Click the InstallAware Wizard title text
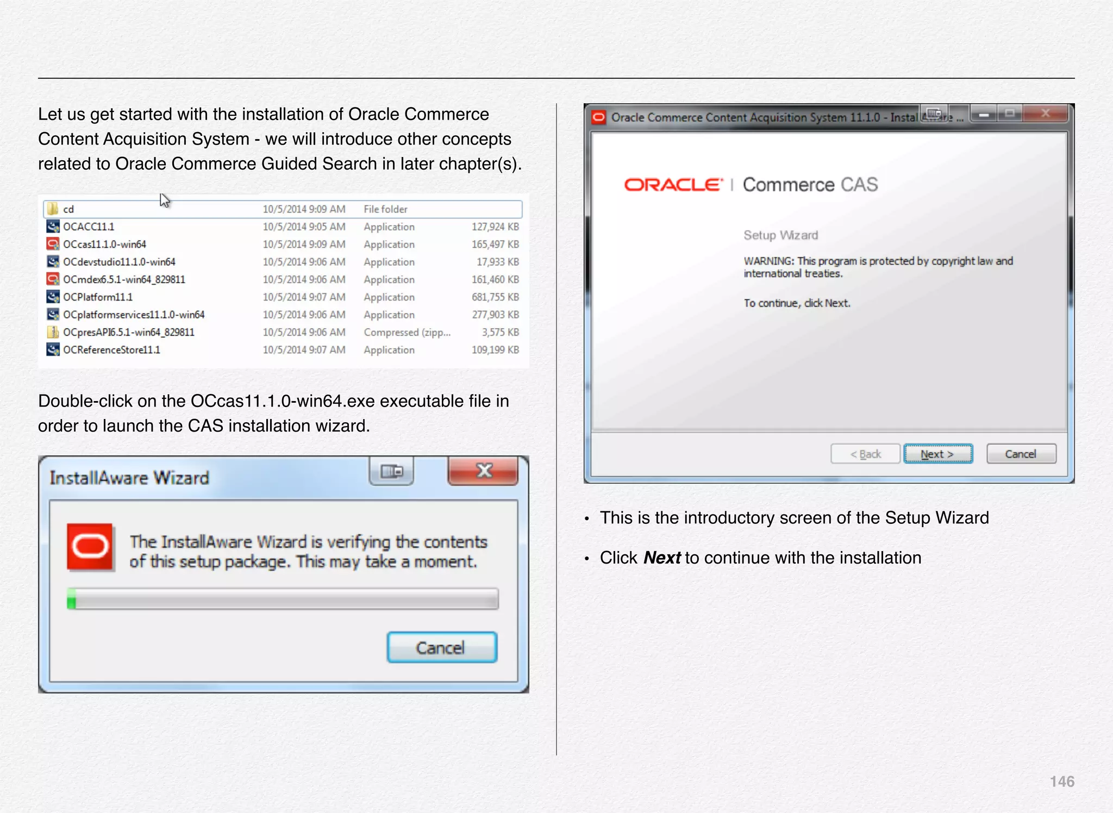 click(129, 478)
